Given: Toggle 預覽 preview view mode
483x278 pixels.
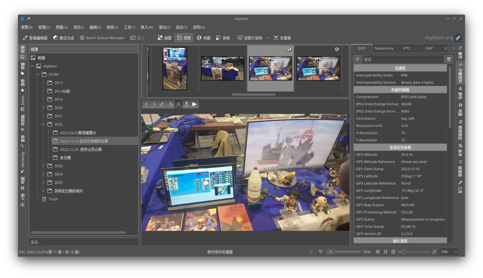Looking at the screenshot, I should (x=184, y=38).
